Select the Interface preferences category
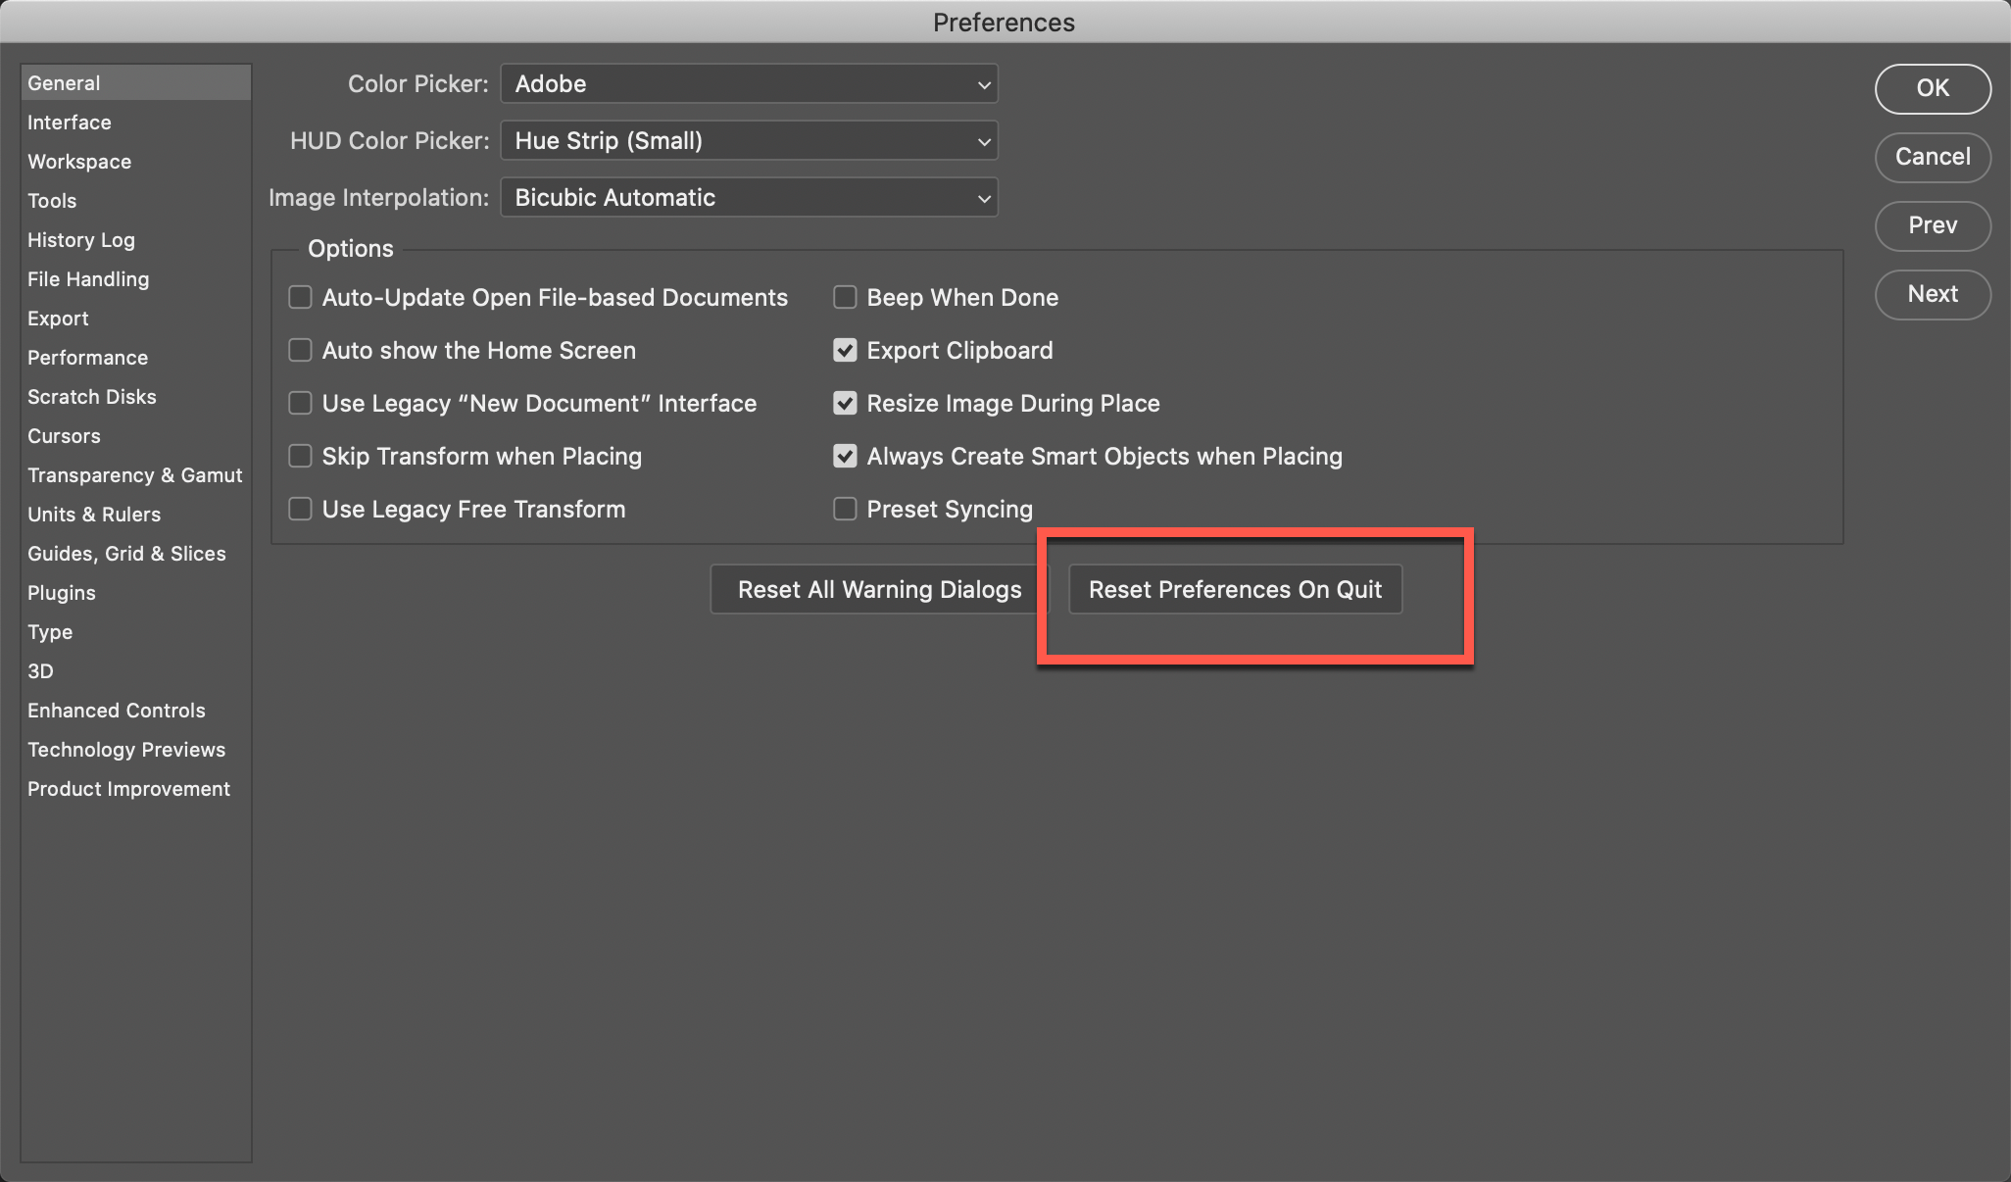 pyautogui.click(x=69, y=122)
